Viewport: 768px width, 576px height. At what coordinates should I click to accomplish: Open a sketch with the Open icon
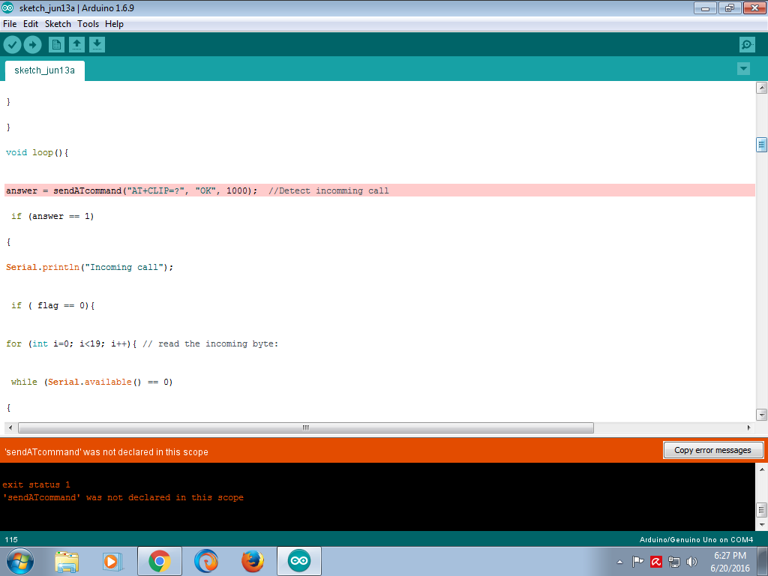click(x=76, y=45)
